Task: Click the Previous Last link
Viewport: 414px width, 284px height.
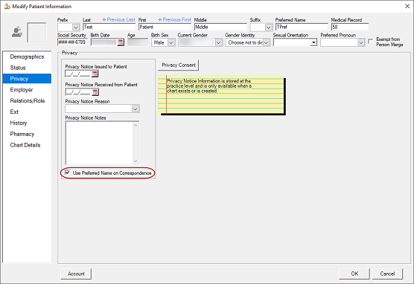Action: [118, 20]
